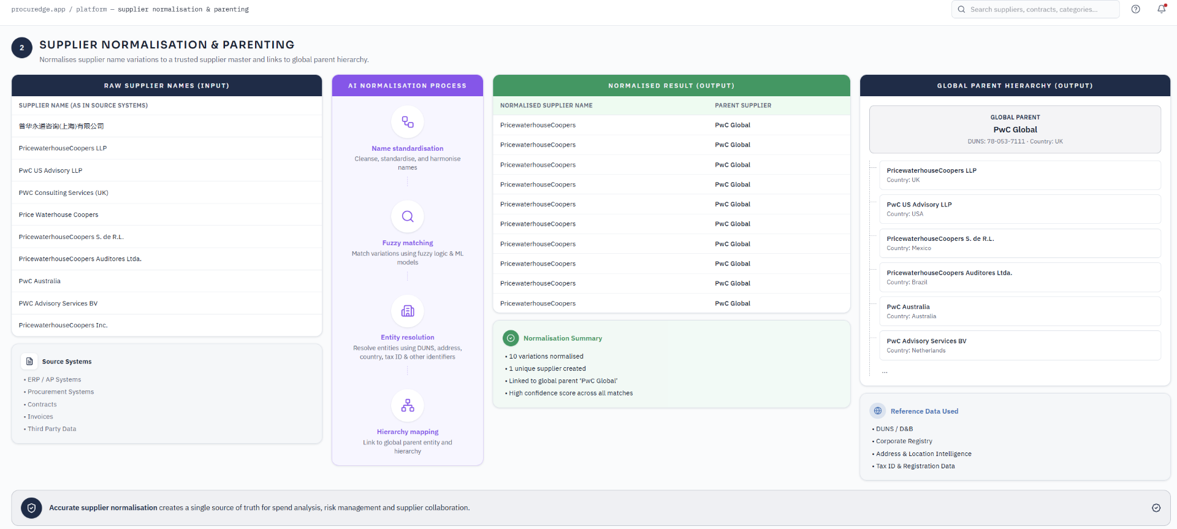This screenshot has width=1177, height=529.
Task: Click the Normalisation Summary check icon
Action: click(510, 338)
